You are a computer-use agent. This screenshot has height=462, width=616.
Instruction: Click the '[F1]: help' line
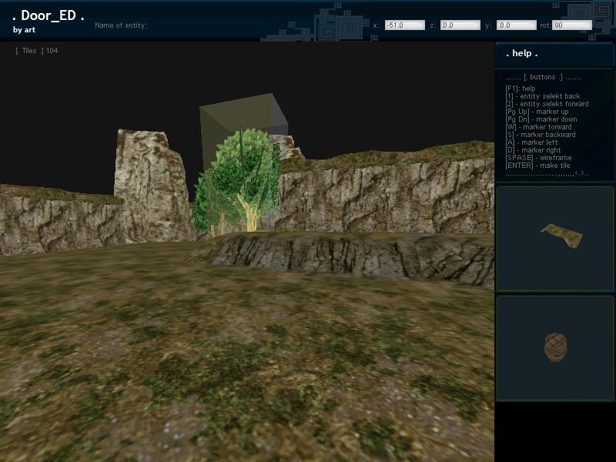pyautogui.click(x=520, y=89)
